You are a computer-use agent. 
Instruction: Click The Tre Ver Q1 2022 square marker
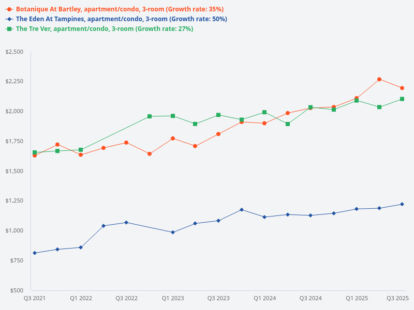pos(81,150)
